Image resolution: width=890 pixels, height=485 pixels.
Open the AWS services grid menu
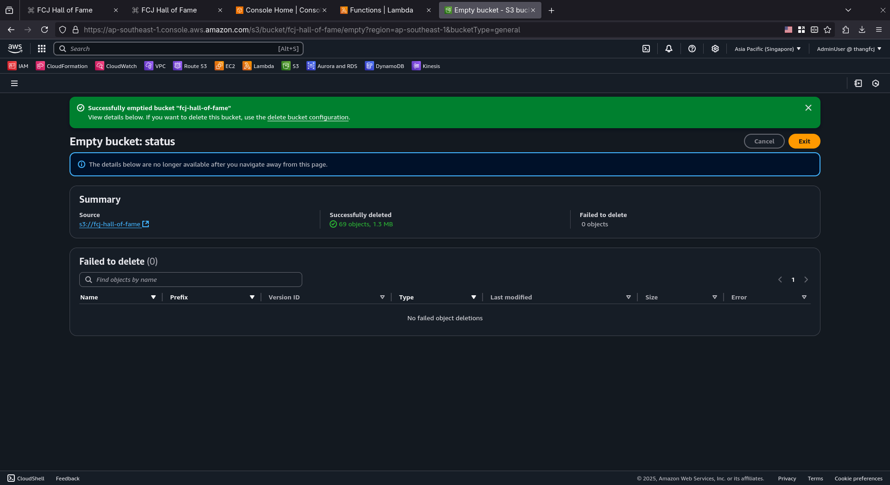42,49
